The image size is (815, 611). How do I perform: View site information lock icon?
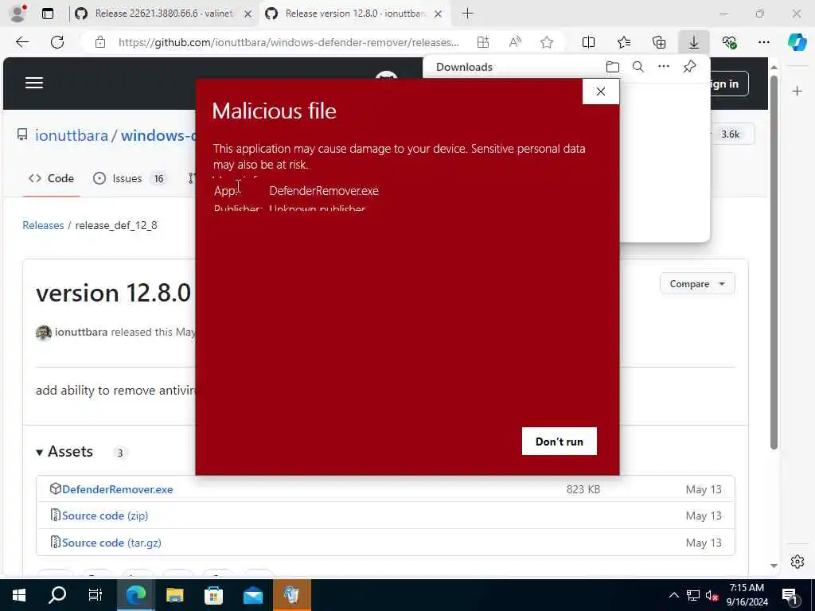(100, 42)
